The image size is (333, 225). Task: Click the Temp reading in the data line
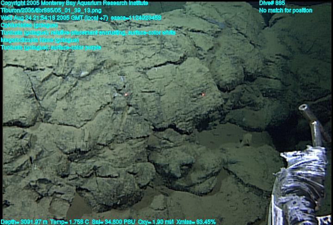[x=69, y=222]
